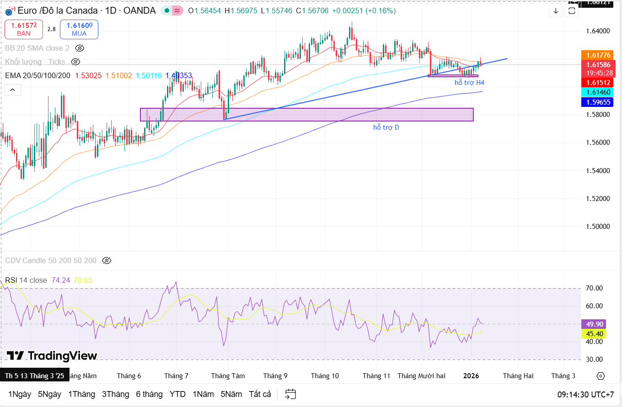Screen dimensions: 622x407
Task: Toggle visibility of CDV Candle indicator
Action: (x=107, y=260)
